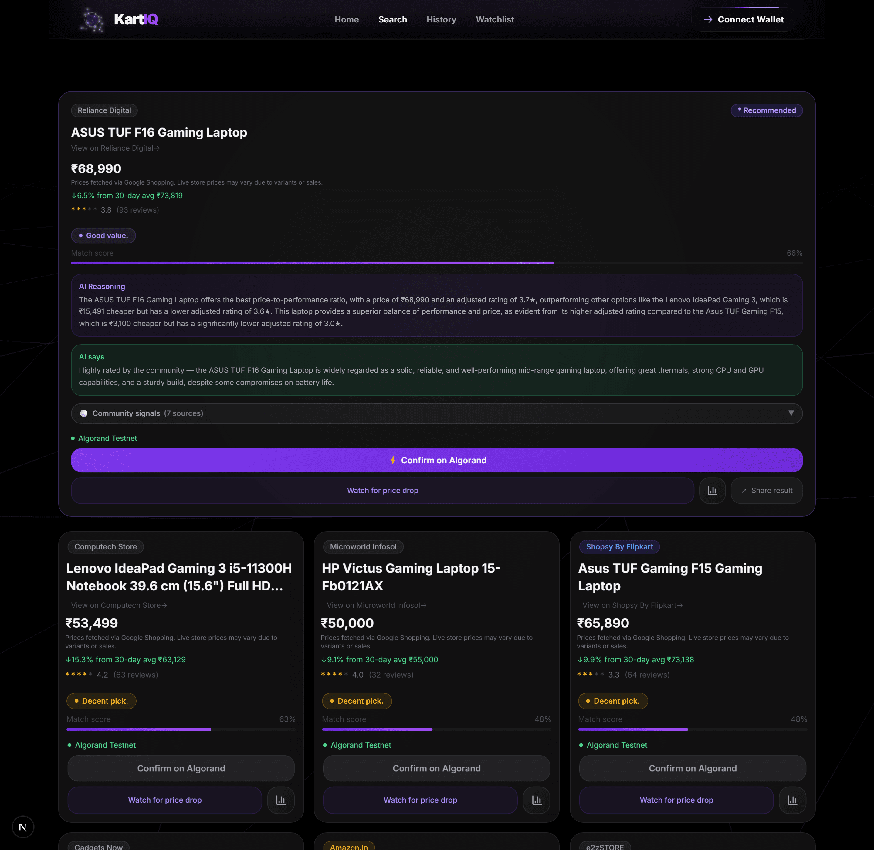Click the Good value. tag
Screen dimensions: 874x850
tap(103, 236)
